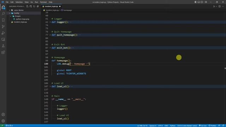226x127 pixels.
Task: Open the Terminal menu
Action: pyautogui.click(x=43, y=2)
